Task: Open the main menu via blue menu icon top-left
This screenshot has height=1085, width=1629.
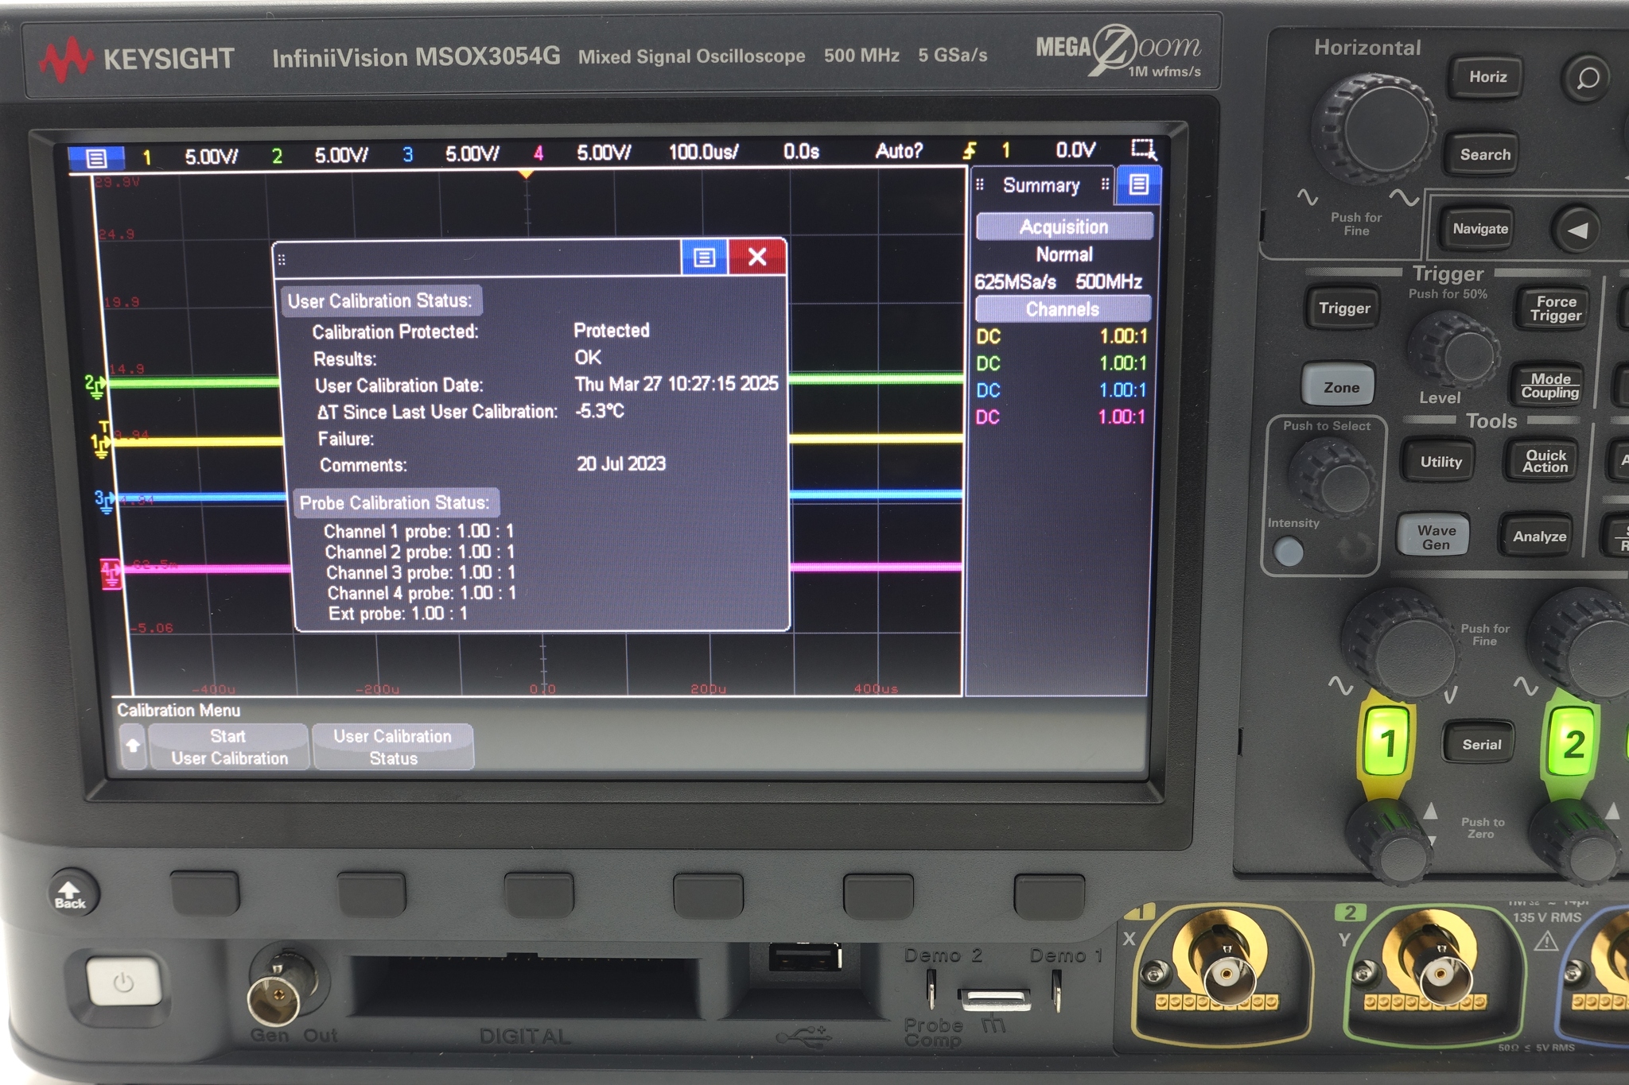Action: click(95, 153)
